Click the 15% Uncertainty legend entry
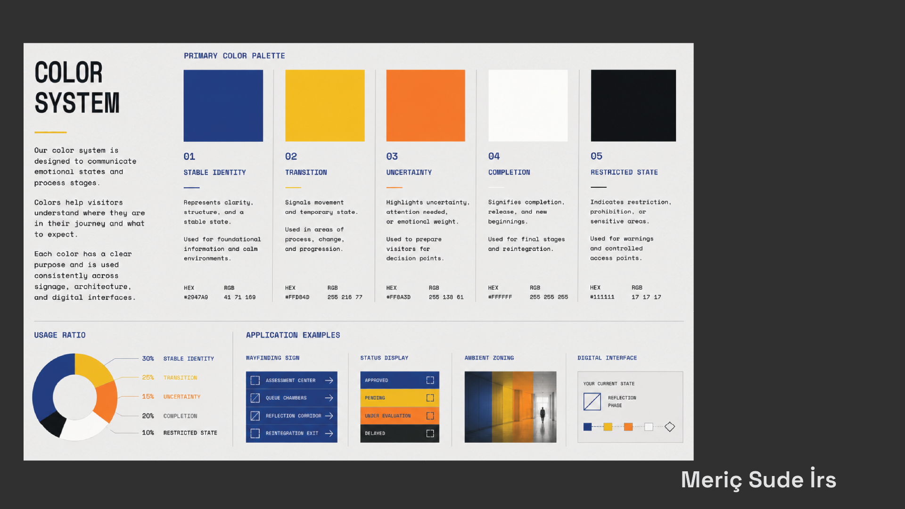The height and width of the screenshot is (509, 905). point(171,397)
